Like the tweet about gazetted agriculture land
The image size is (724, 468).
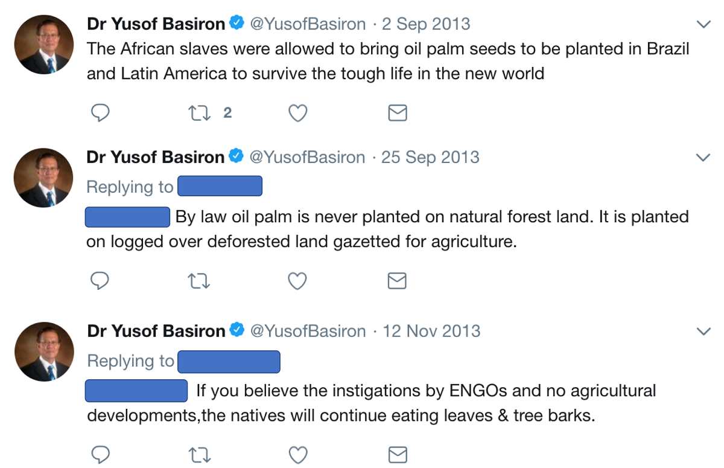(297, 281)
